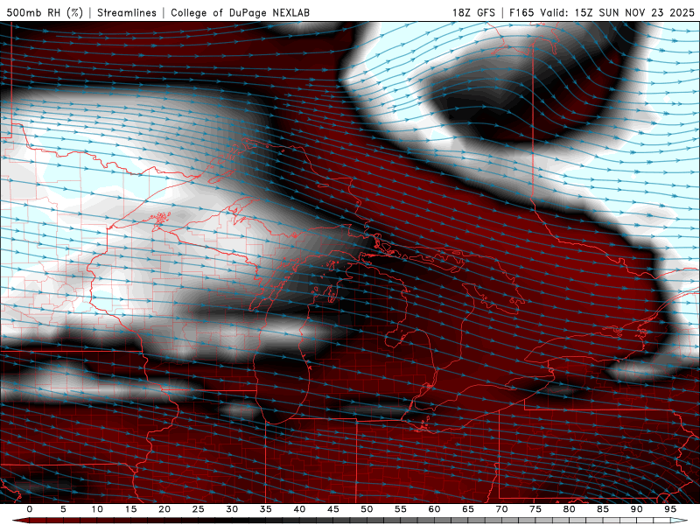The image size is (700, 525).
Task: Select the "55" label on the color scale
Action: (x=401, y=509)
